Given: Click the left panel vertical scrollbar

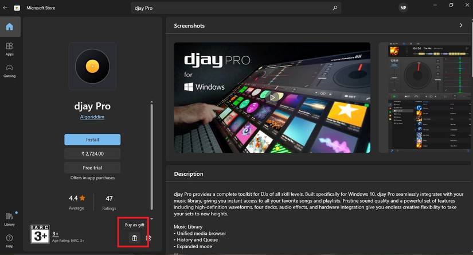Looking at the screenshot, I should [151, 157].
